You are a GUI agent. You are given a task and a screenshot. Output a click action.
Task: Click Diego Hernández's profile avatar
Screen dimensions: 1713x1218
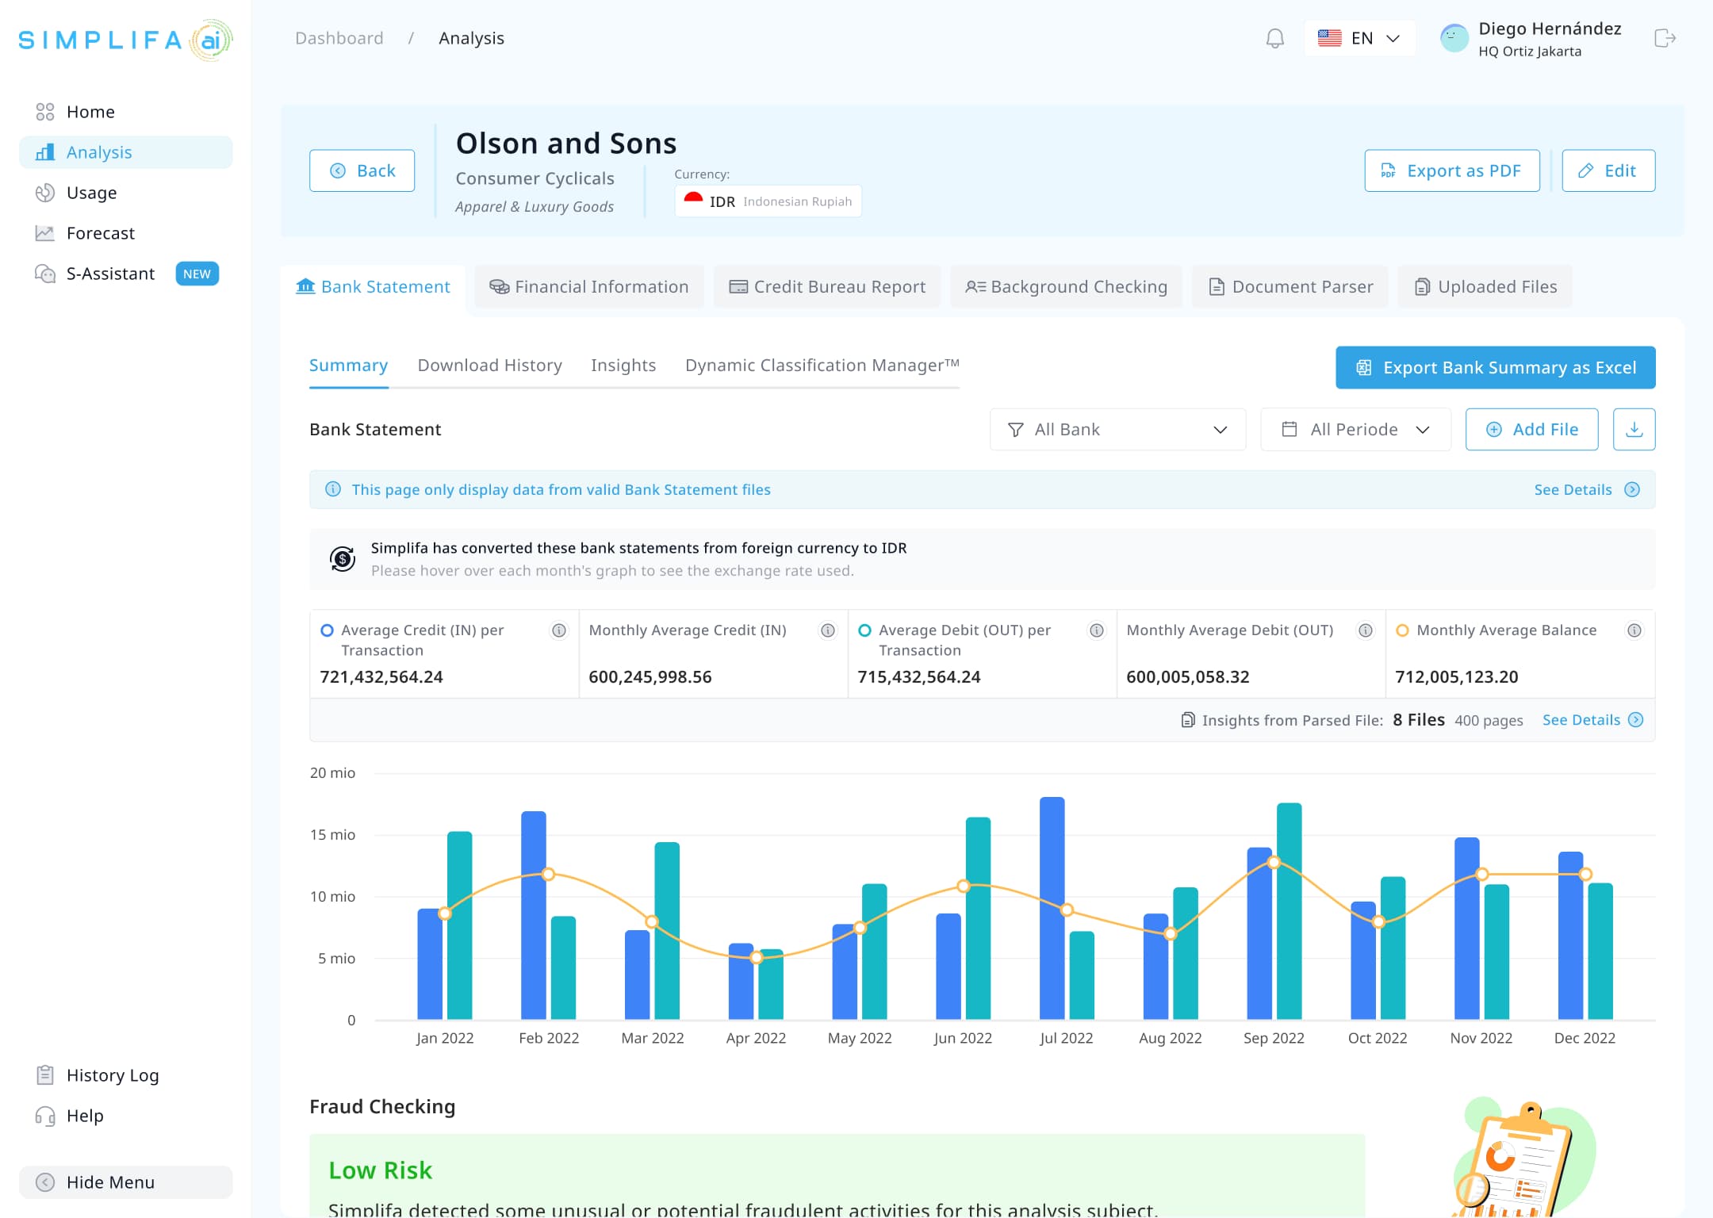point(1454,38)
